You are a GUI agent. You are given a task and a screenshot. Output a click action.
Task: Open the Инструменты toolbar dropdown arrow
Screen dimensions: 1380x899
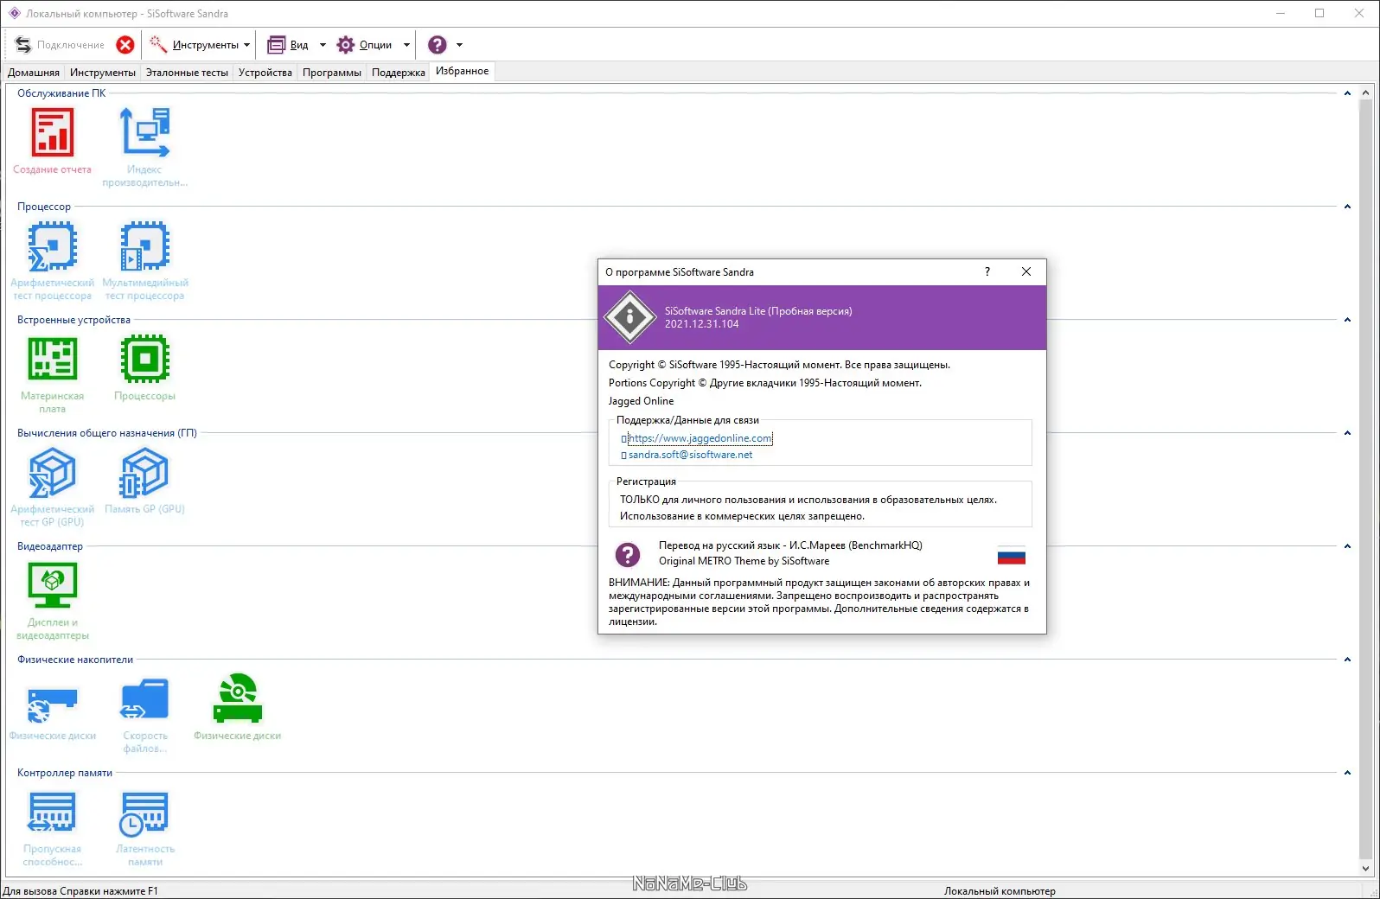point(247,45)
